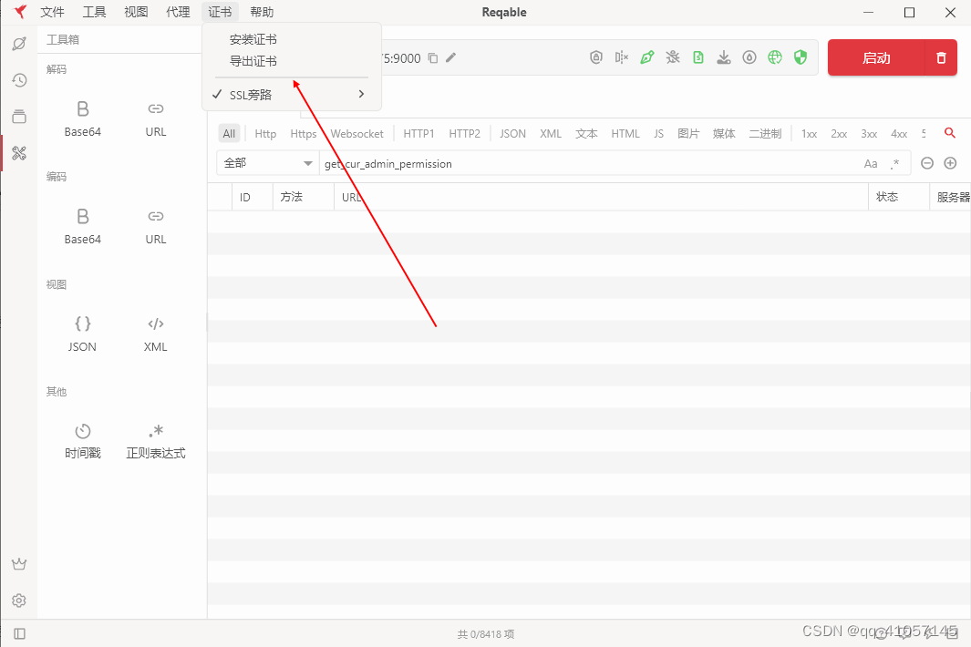The height and width of the screenshot is (647, 971).
Task: Open Base64 tool under 编码
Action: (82, 227)
